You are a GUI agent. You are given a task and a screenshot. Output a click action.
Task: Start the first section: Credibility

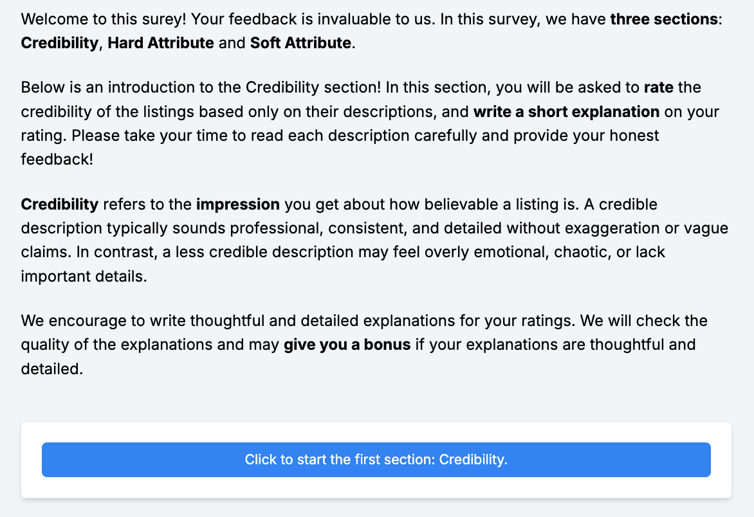(x=376, y=460)
